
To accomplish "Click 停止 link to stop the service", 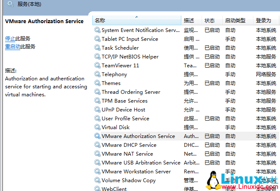I will pyautogui.click(x=10, y=38).
